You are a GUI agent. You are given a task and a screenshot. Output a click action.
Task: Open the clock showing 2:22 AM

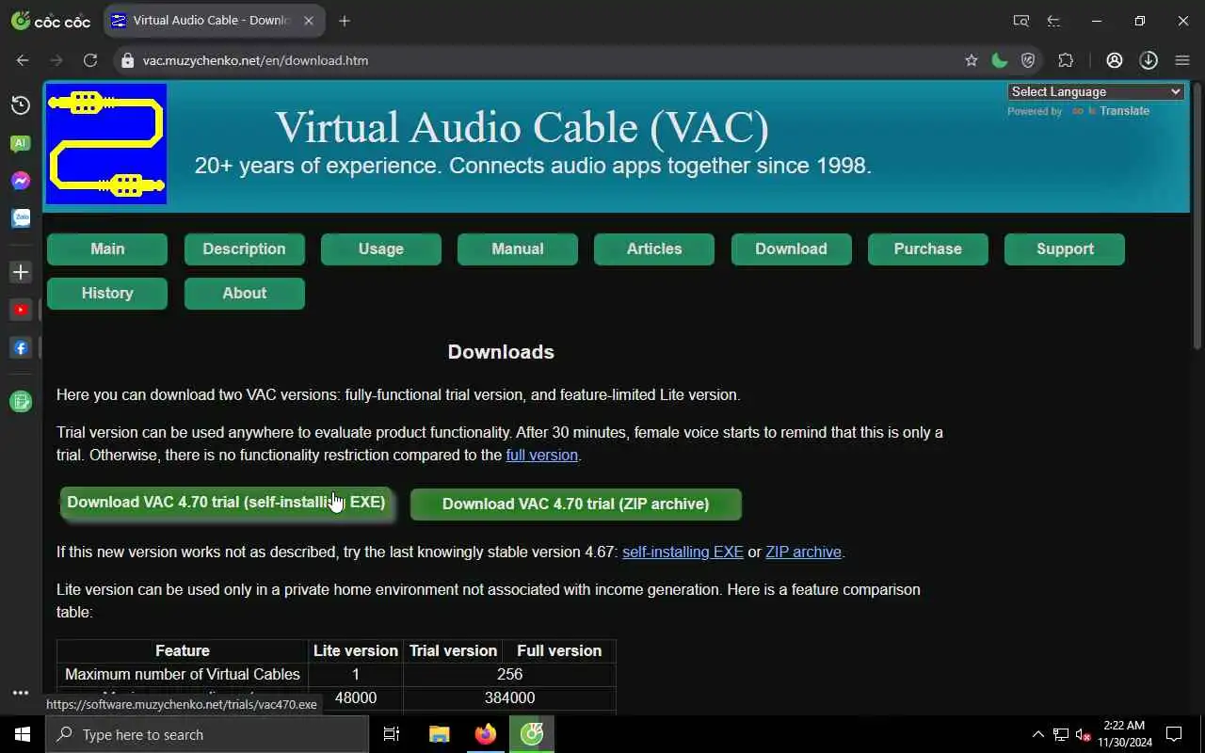tap(1124, 734)
